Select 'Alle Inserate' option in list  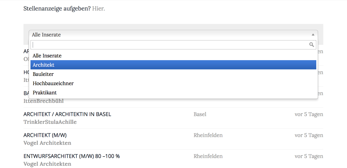tap(47, 56)
